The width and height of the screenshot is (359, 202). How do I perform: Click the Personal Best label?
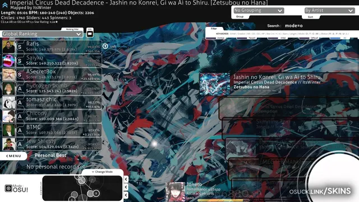pyautogui.click(x=50, y=155)
